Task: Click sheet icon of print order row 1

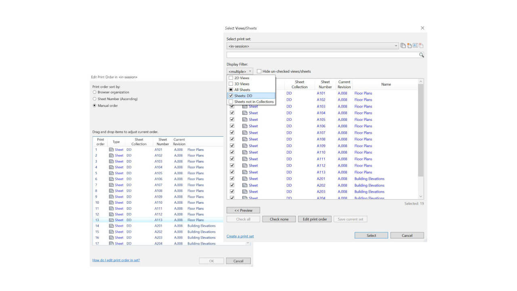Action: [x=111, y=150]
